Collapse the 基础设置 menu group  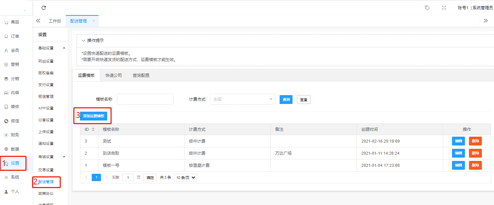click(x=64, y=48)
